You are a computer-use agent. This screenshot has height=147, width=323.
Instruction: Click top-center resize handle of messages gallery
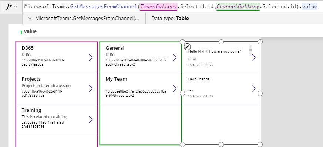[x=221, y=42]
